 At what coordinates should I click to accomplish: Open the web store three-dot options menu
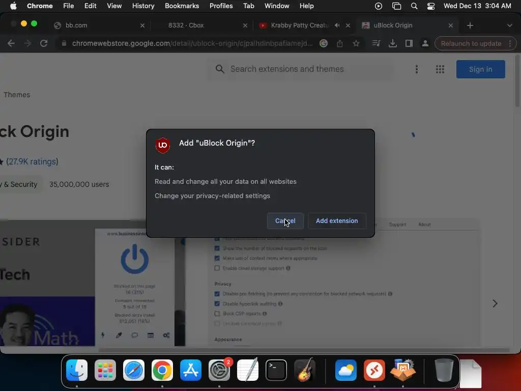point(416,69)
